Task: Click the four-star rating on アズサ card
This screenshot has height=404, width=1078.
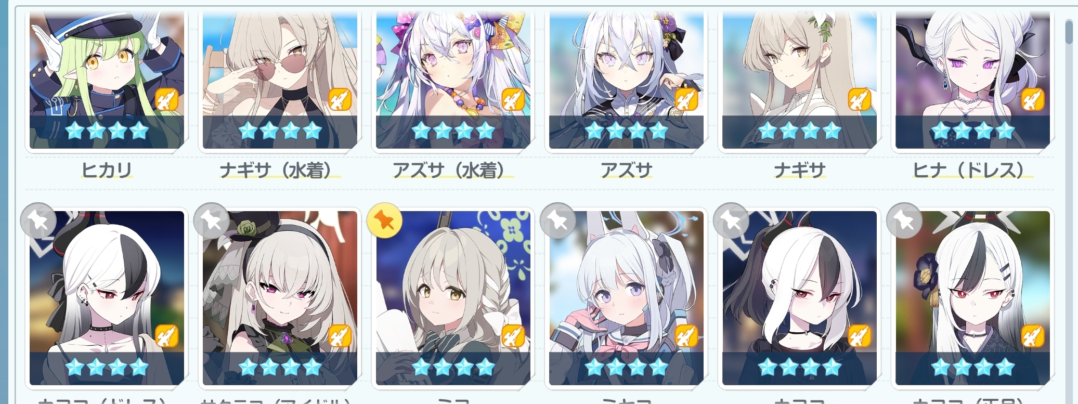Action: pos(626,131)
